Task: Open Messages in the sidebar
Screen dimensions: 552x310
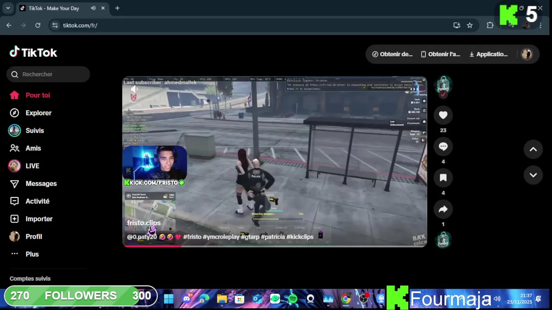Action: [x=33, y=183]
